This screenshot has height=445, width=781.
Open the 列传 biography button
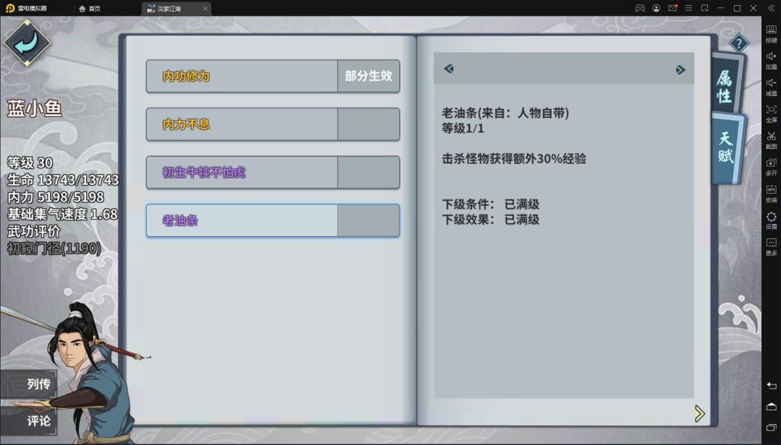point(28,384)
